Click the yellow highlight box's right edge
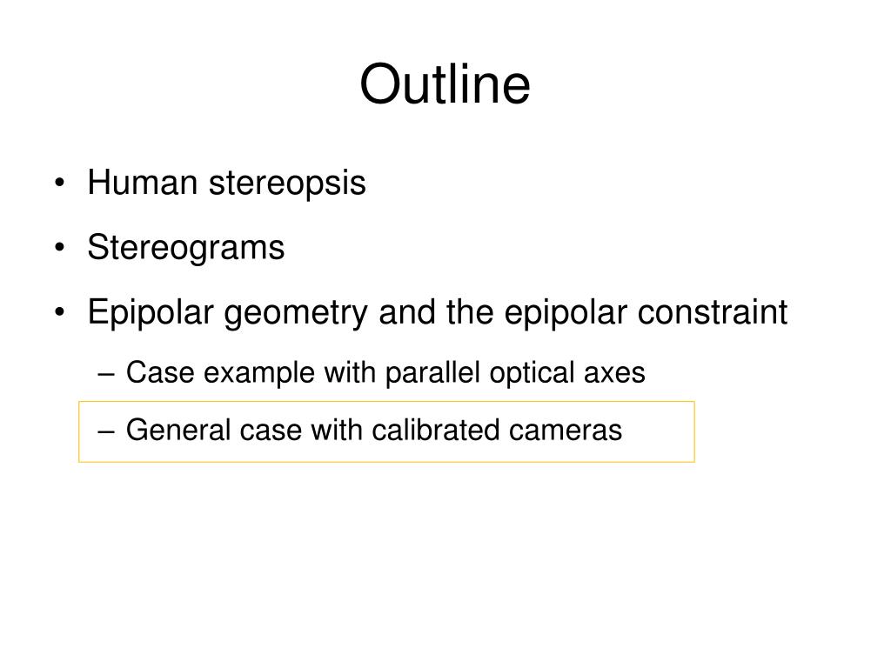Screen dimensions: 891x668 694,431
